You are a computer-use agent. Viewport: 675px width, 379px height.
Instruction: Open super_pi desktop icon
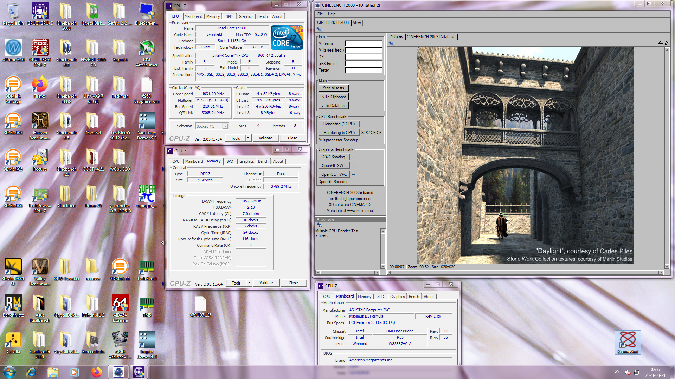pos(147,197)
